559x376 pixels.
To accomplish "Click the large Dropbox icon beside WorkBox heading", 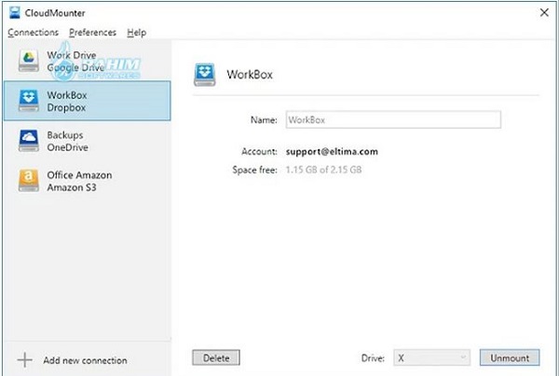I will tap(205, 75).
